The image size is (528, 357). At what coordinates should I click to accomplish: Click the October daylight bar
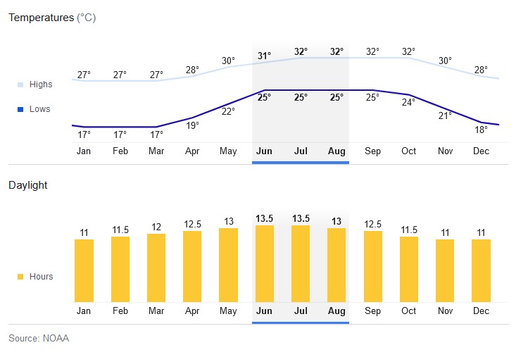point(409,269)
